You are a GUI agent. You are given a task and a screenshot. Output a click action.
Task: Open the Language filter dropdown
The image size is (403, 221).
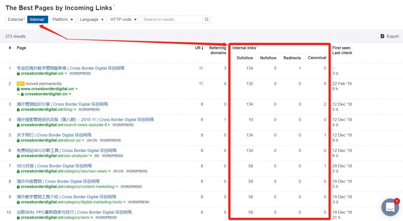coord(92,20)
